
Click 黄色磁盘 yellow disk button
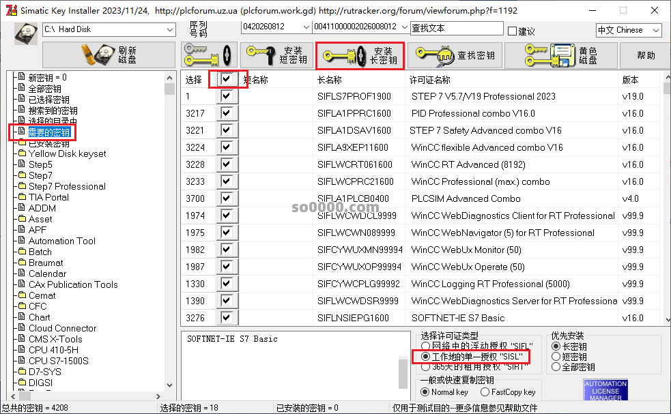[561, 55]
